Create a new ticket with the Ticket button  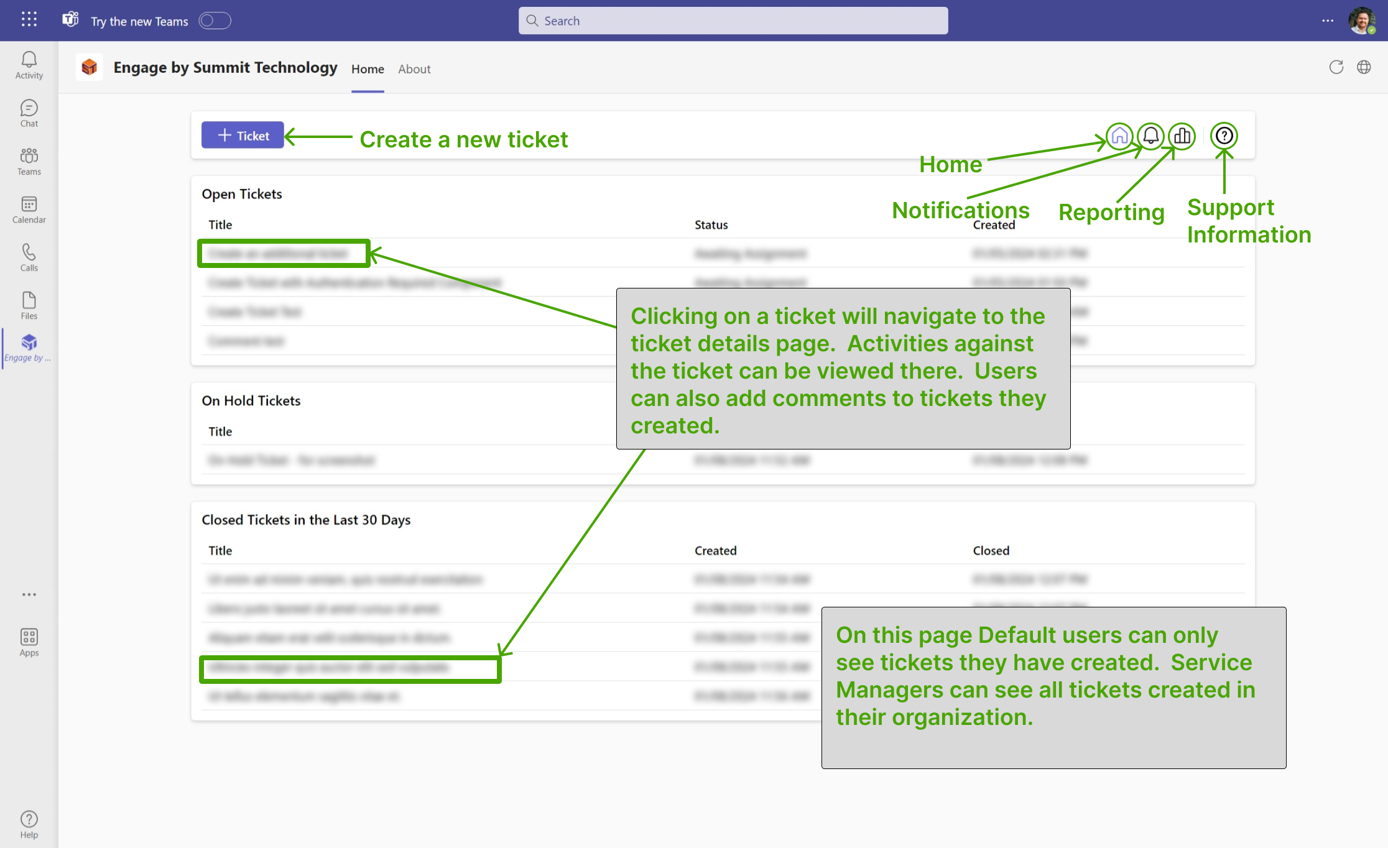(243, 135)
